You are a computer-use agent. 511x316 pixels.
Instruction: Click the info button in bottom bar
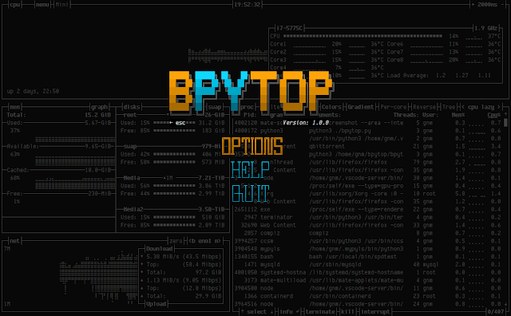pyautogui.click(x=286, y=312)
